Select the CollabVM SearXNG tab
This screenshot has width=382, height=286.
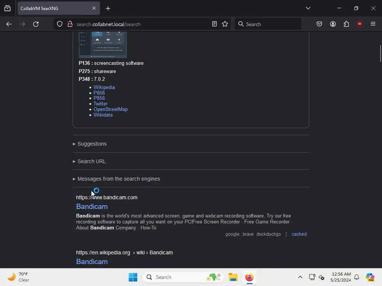click(x=59, y=9)
